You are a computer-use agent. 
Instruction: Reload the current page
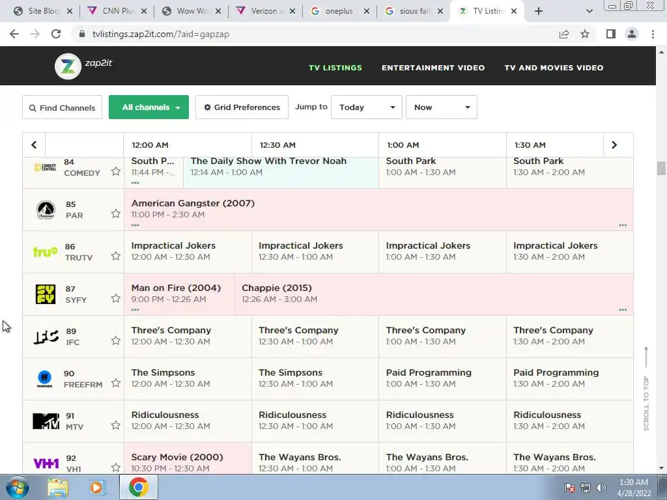coord(56,34)
